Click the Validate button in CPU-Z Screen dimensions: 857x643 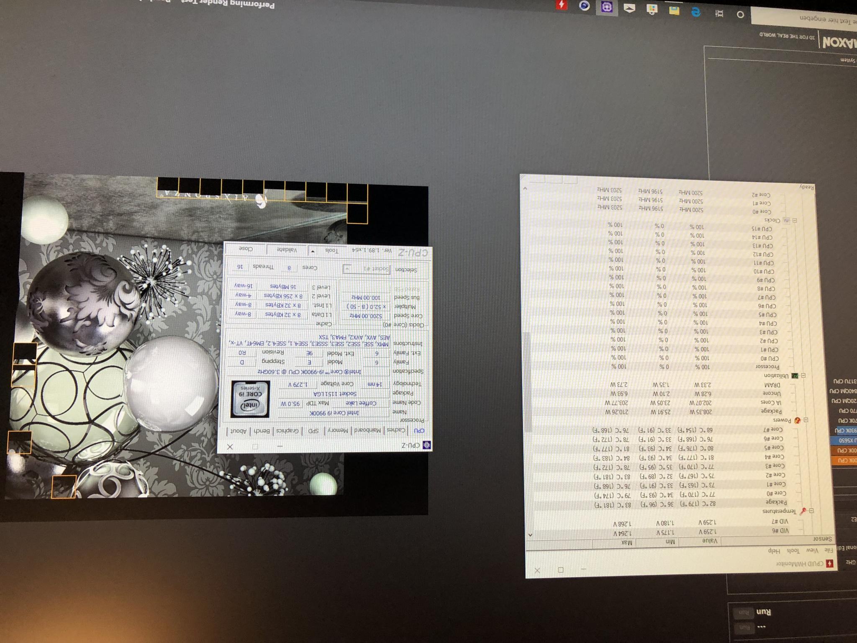[287, 250]
